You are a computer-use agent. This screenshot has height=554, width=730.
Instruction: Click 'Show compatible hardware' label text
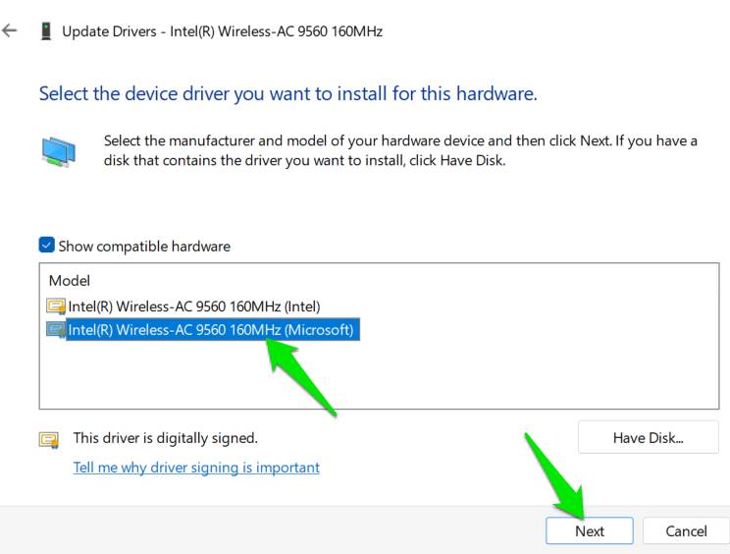coord(144,246)
